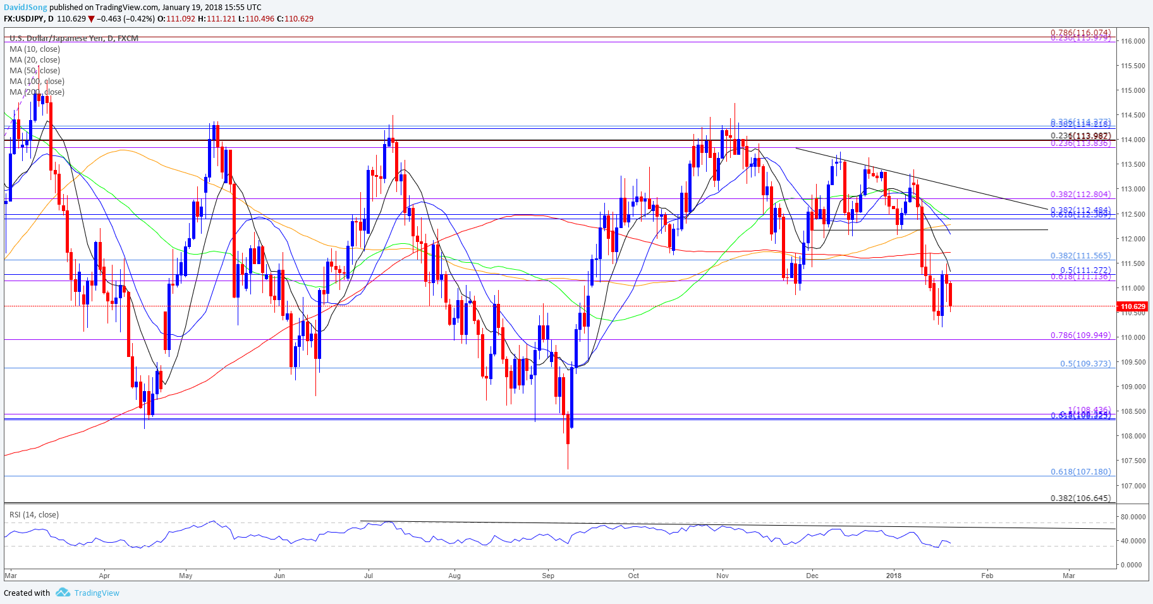Select the 0.786(109.949) Fibonacci label
Image resolution: width=1153 pixels, height=604 pixels.
click(1080, 335)
